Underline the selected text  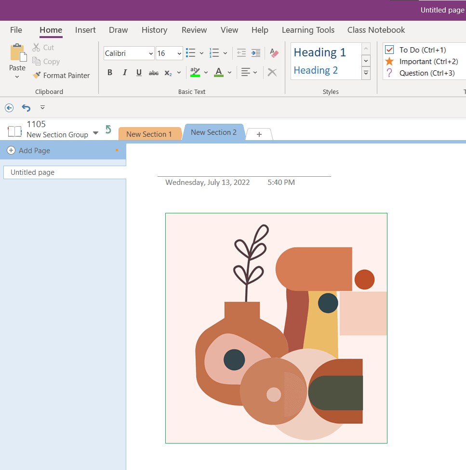[139, 73]
